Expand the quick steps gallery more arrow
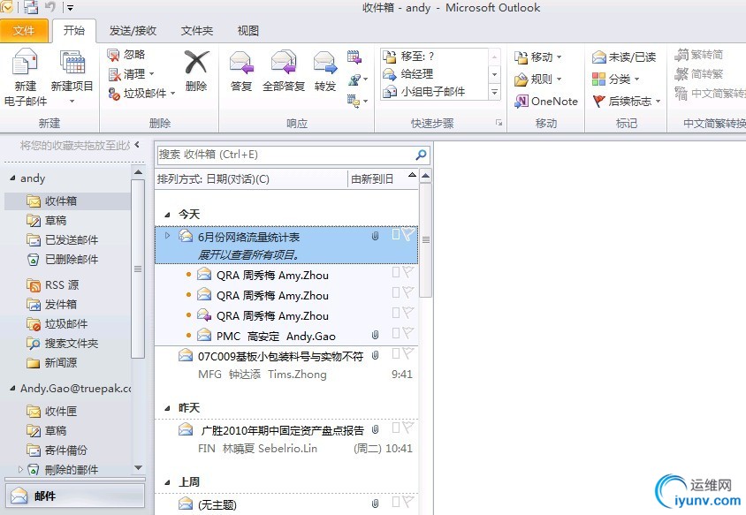746x515 pixels. click(495, 92)
